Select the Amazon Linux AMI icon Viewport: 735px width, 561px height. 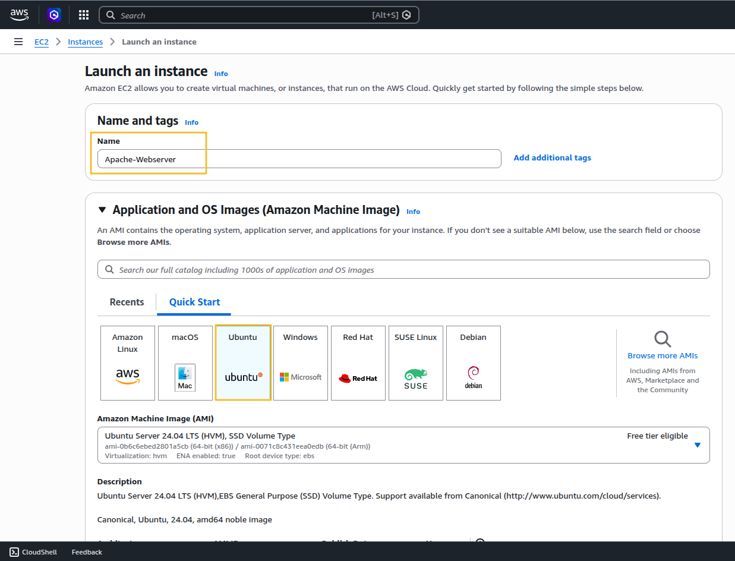(128, 363)
